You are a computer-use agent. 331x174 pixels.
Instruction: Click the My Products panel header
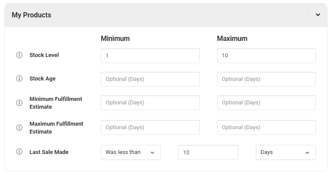coord(130,15)
